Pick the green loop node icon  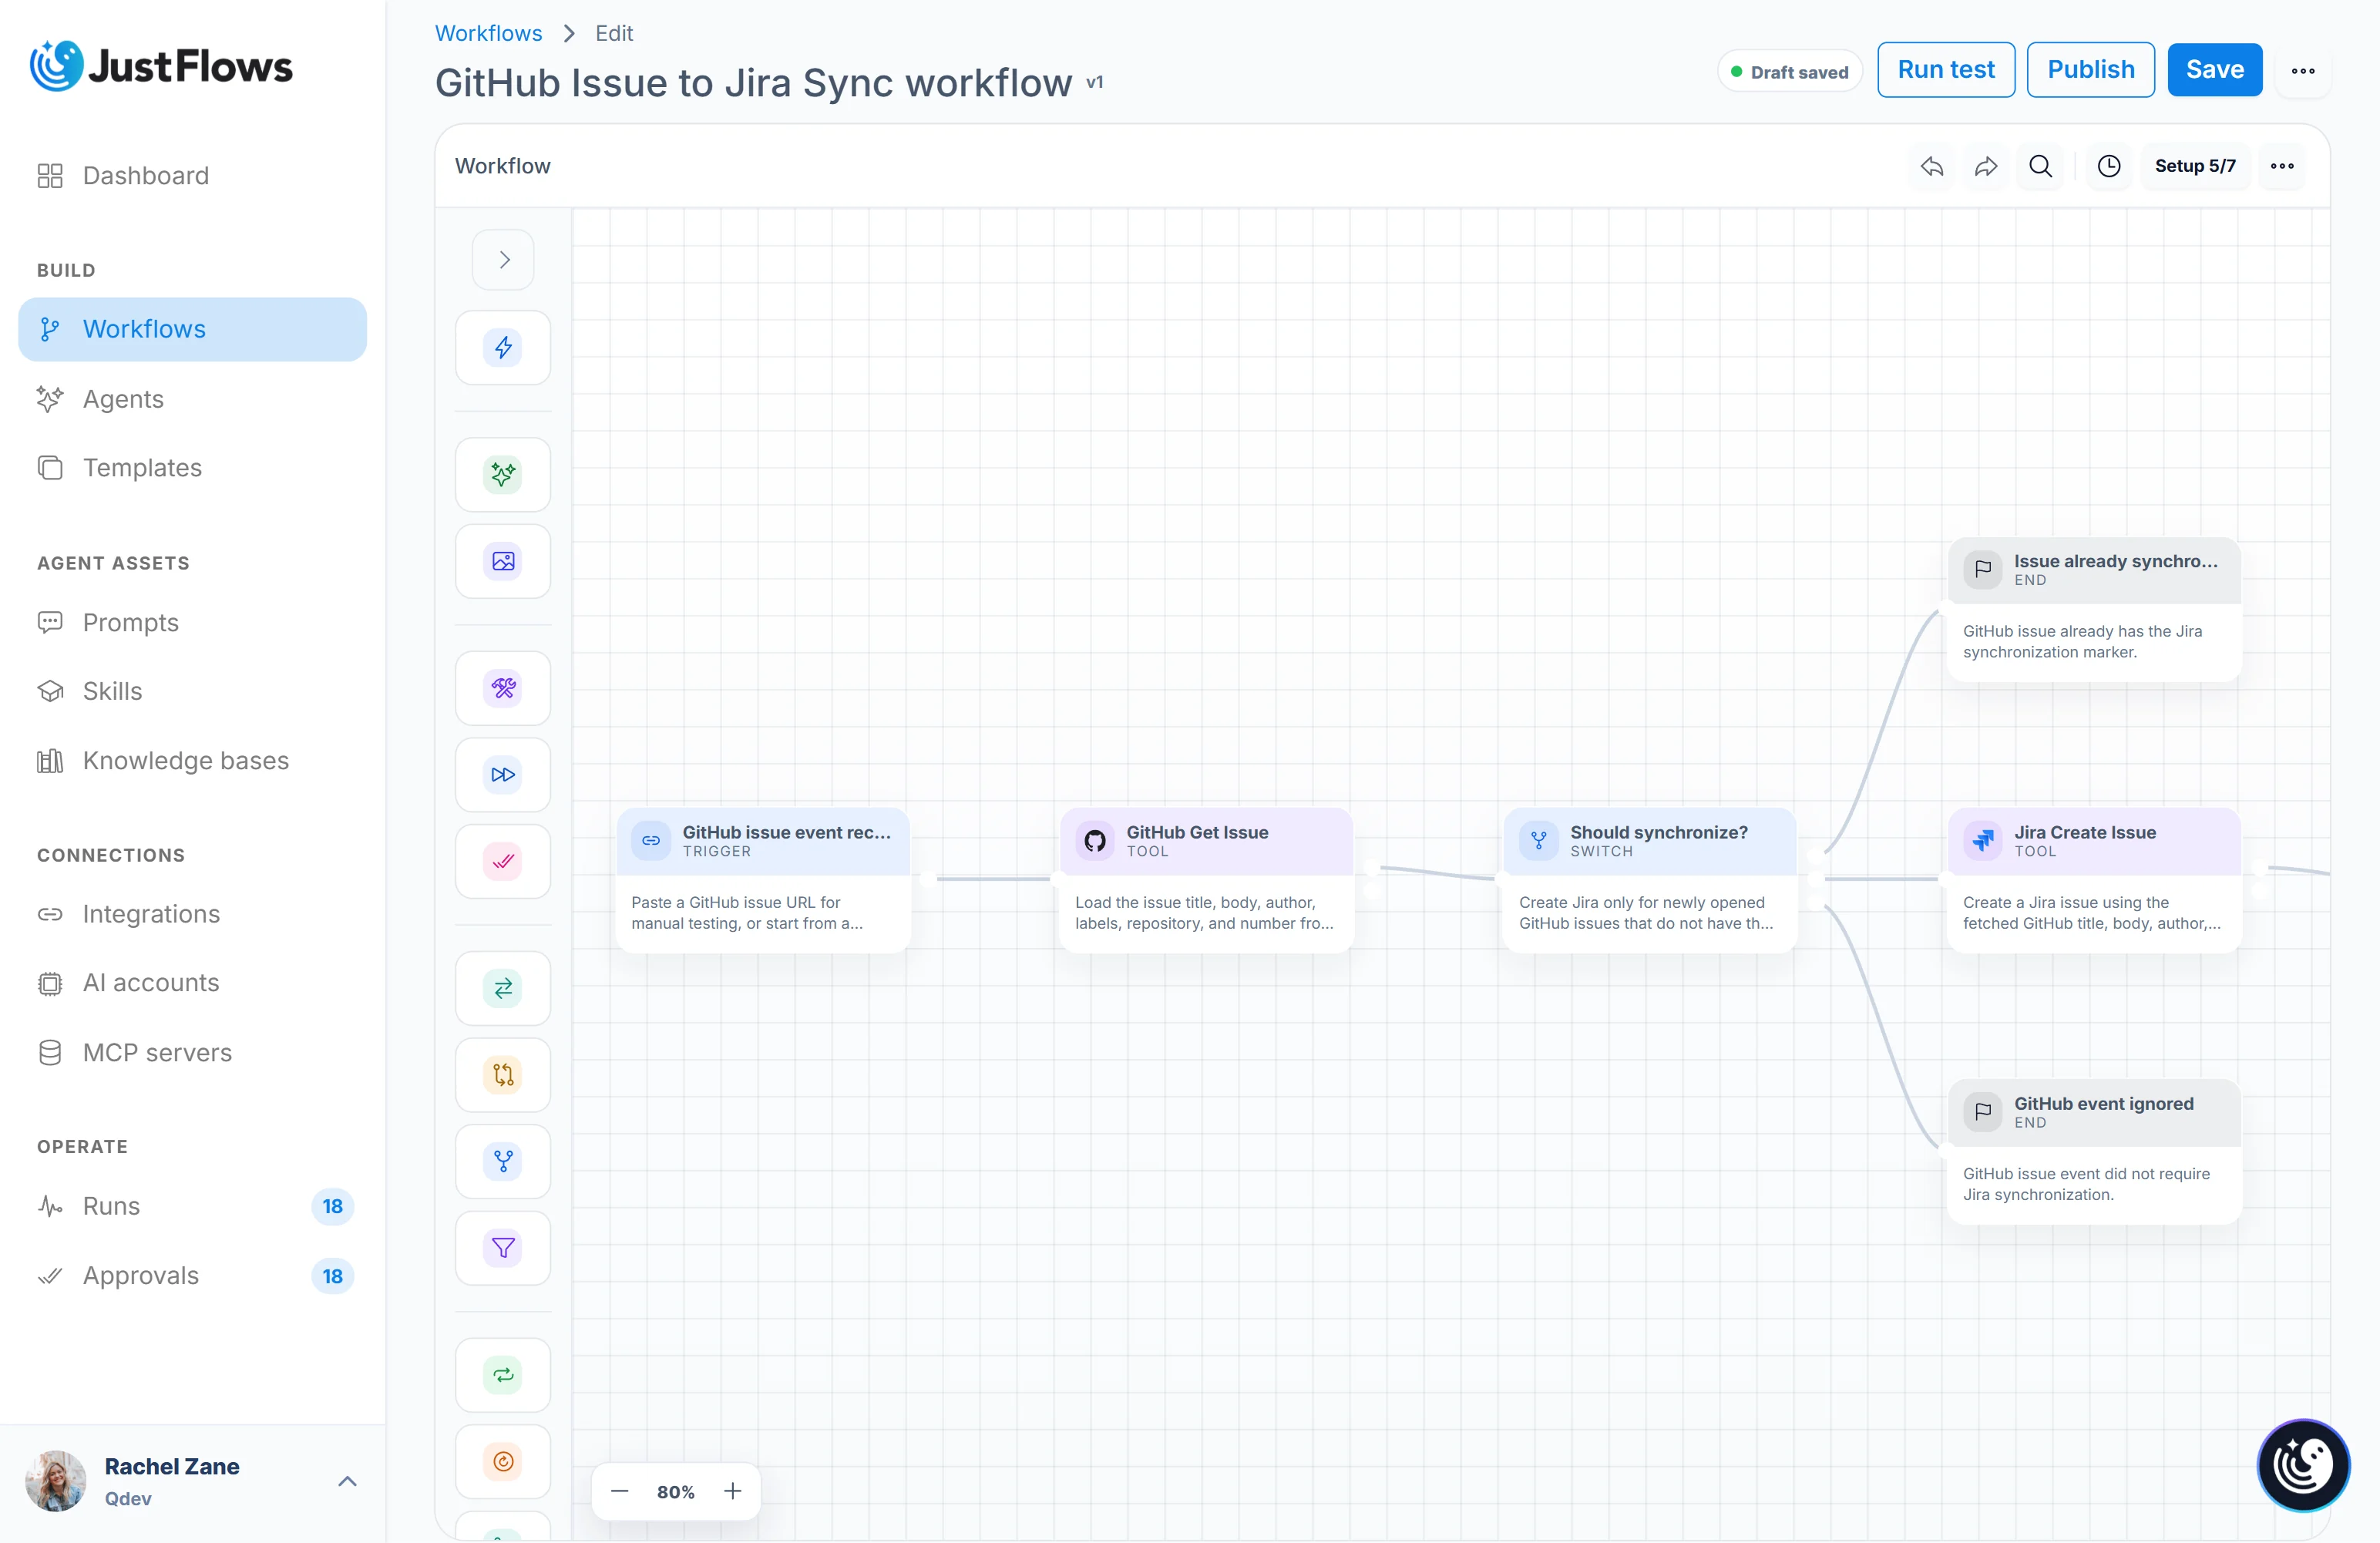point(503,1375)
